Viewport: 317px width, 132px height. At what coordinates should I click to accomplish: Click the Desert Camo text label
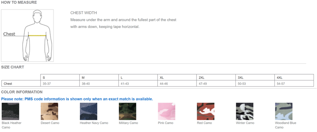(50, 123)
